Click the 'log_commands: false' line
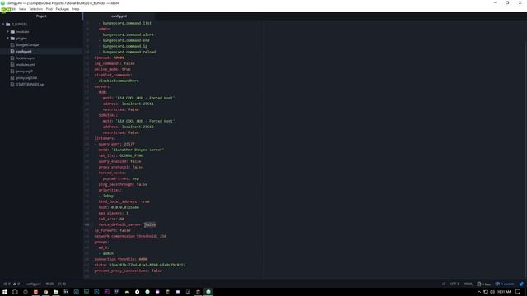 click(114, 63)
